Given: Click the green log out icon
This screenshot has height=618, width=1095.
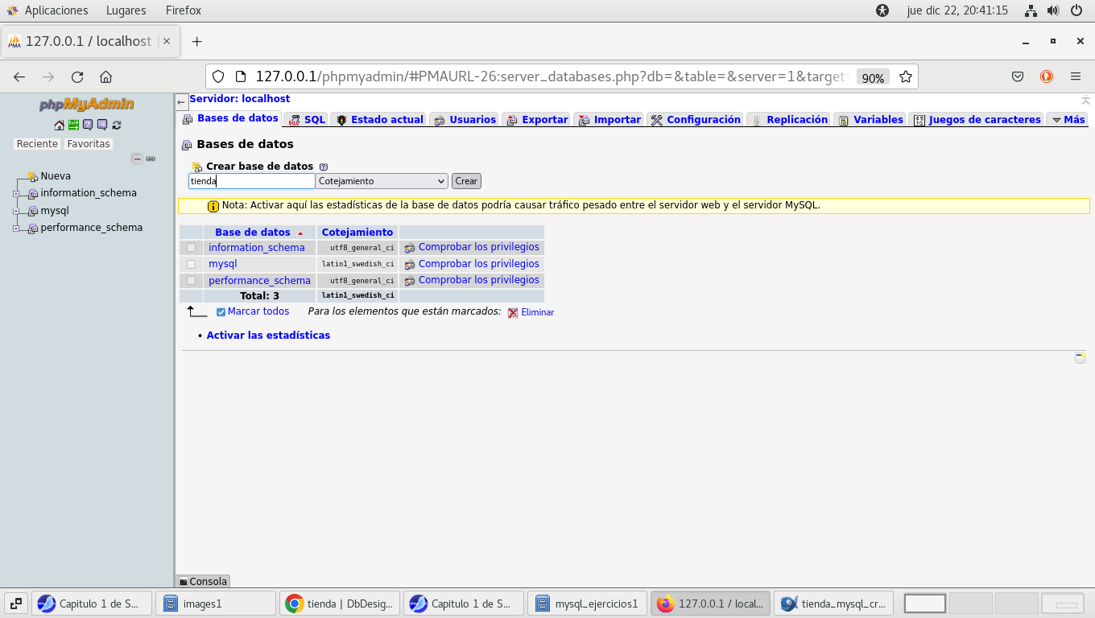Looking at the screenshot, I should 73,125.
